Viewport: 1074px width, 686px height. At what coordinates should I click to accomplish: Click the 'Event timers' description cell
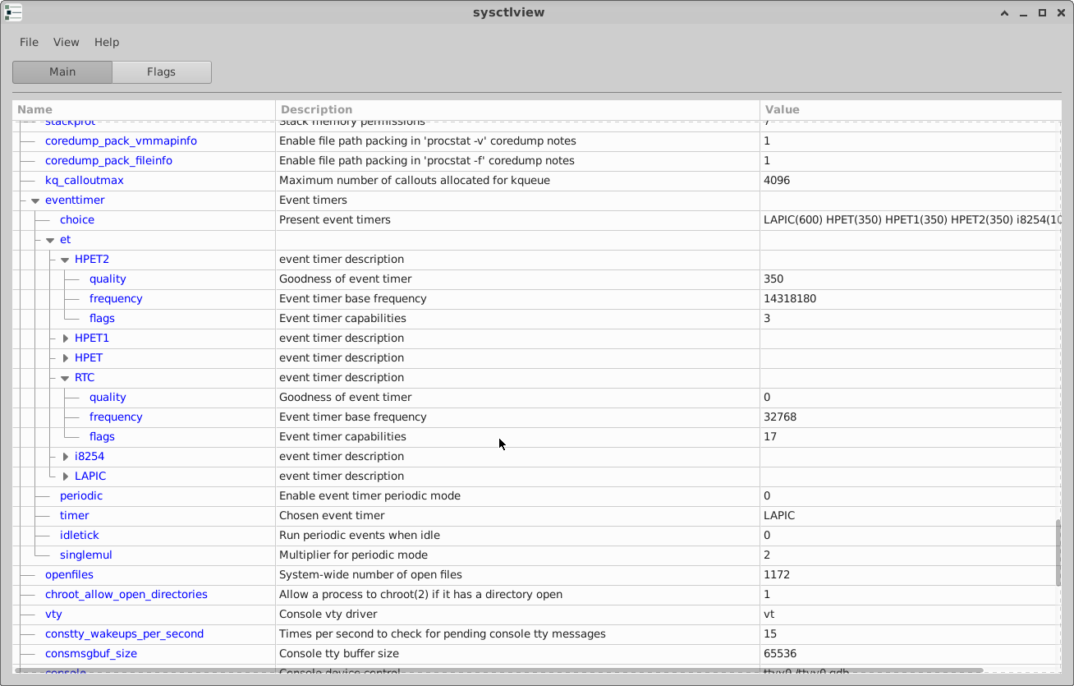(313, 200)
